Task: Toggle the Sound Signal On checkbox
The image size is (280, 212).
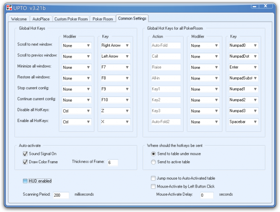Action: [25, 154]
